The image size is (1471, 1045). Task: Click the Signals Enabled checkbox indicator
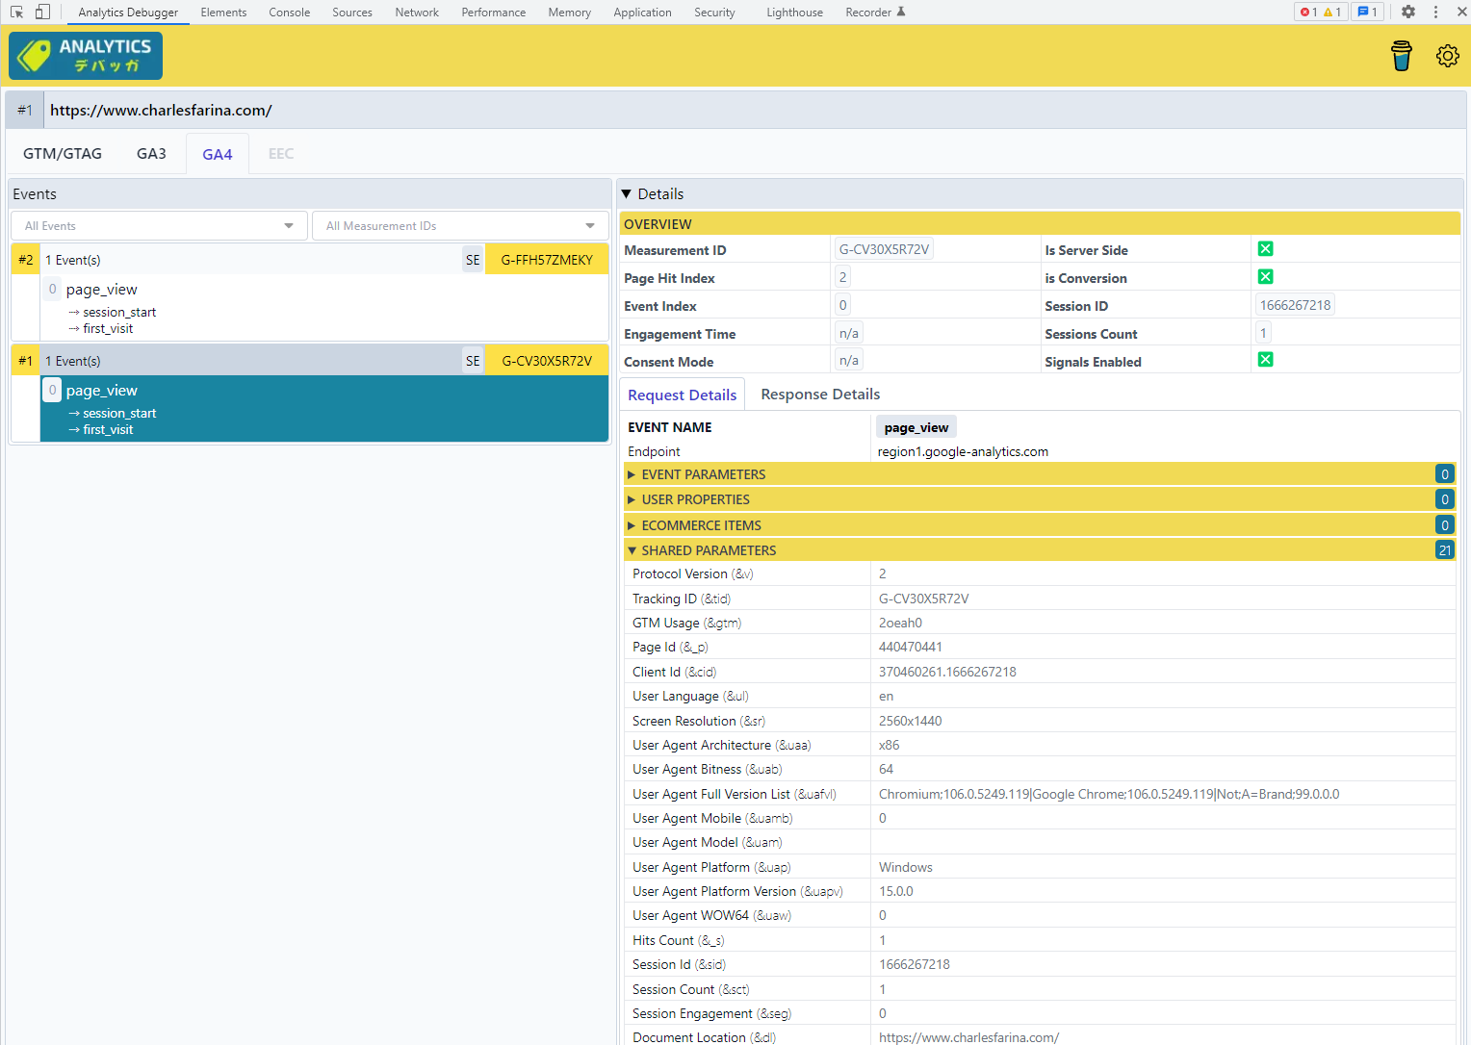(x=1265, y=360)
